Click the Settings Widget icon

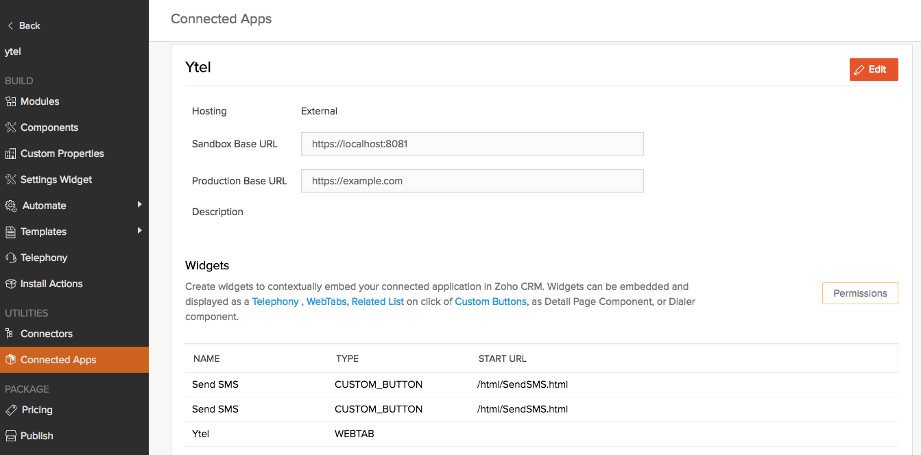[10, 180]
